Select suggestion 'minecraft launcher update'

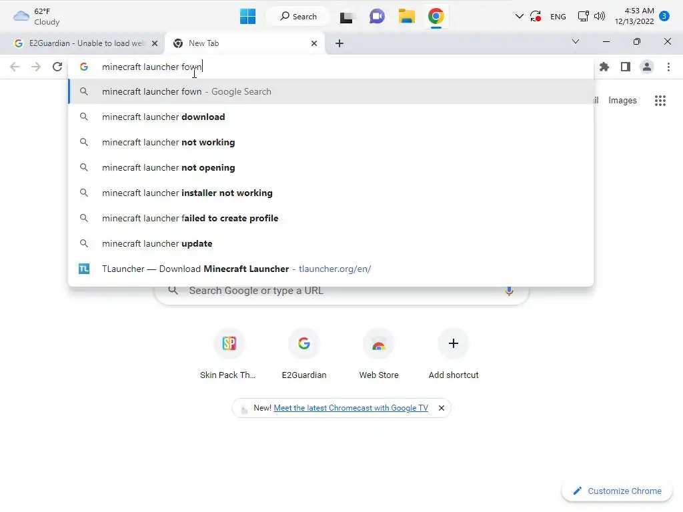(331, 243)
